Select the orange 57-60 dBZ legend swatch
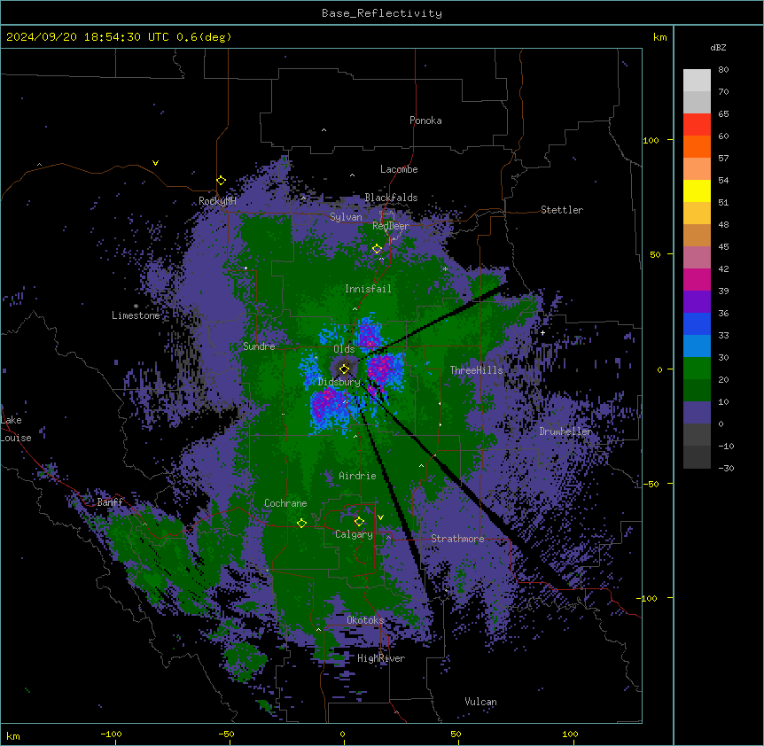This screenshot has width=764, height=746. point(697,146)
